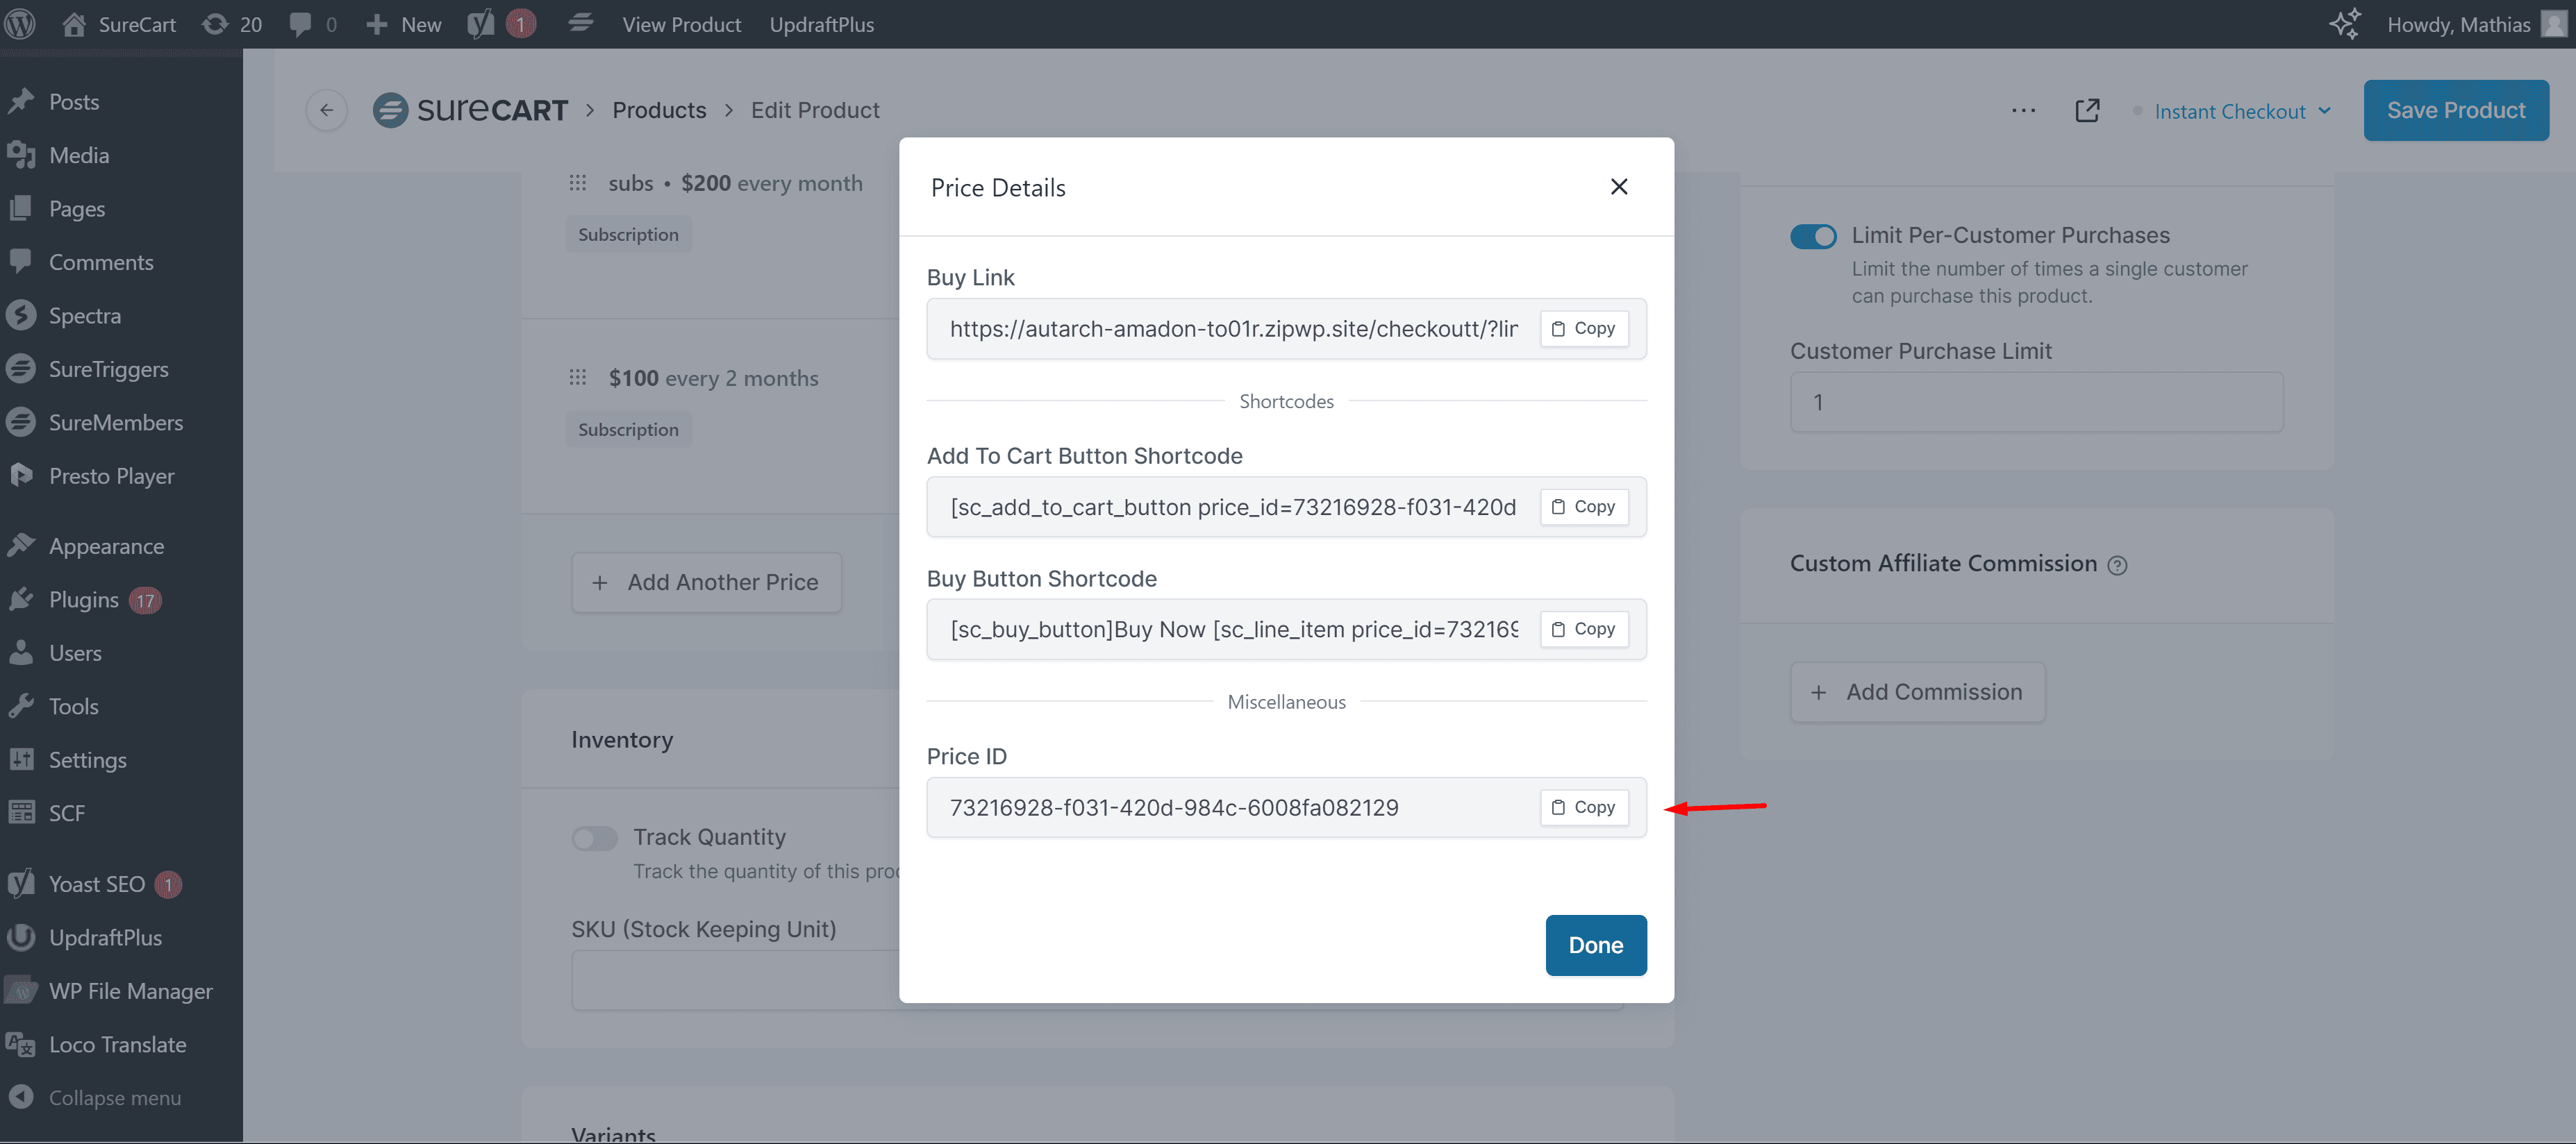Click the sparkle AI icon in admin bar
The height and width of the screenshot is (1144, 2576).
[2344, 24]
